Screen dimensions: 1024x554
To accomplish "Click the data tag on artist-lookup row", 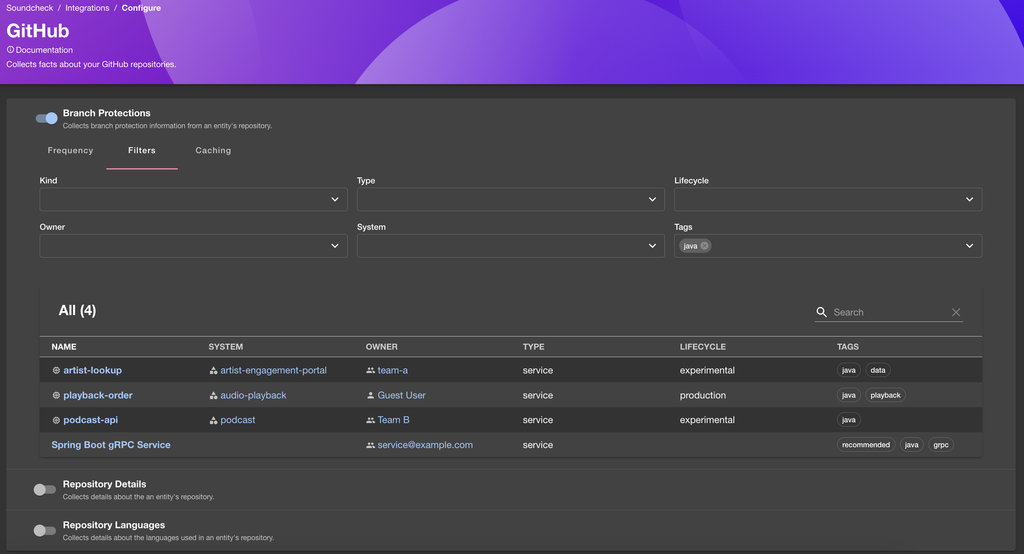I will [878, 370].
